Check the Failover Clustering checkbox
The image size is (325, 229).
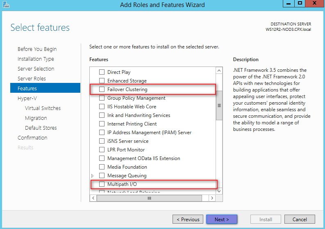[x=102, y=89]
